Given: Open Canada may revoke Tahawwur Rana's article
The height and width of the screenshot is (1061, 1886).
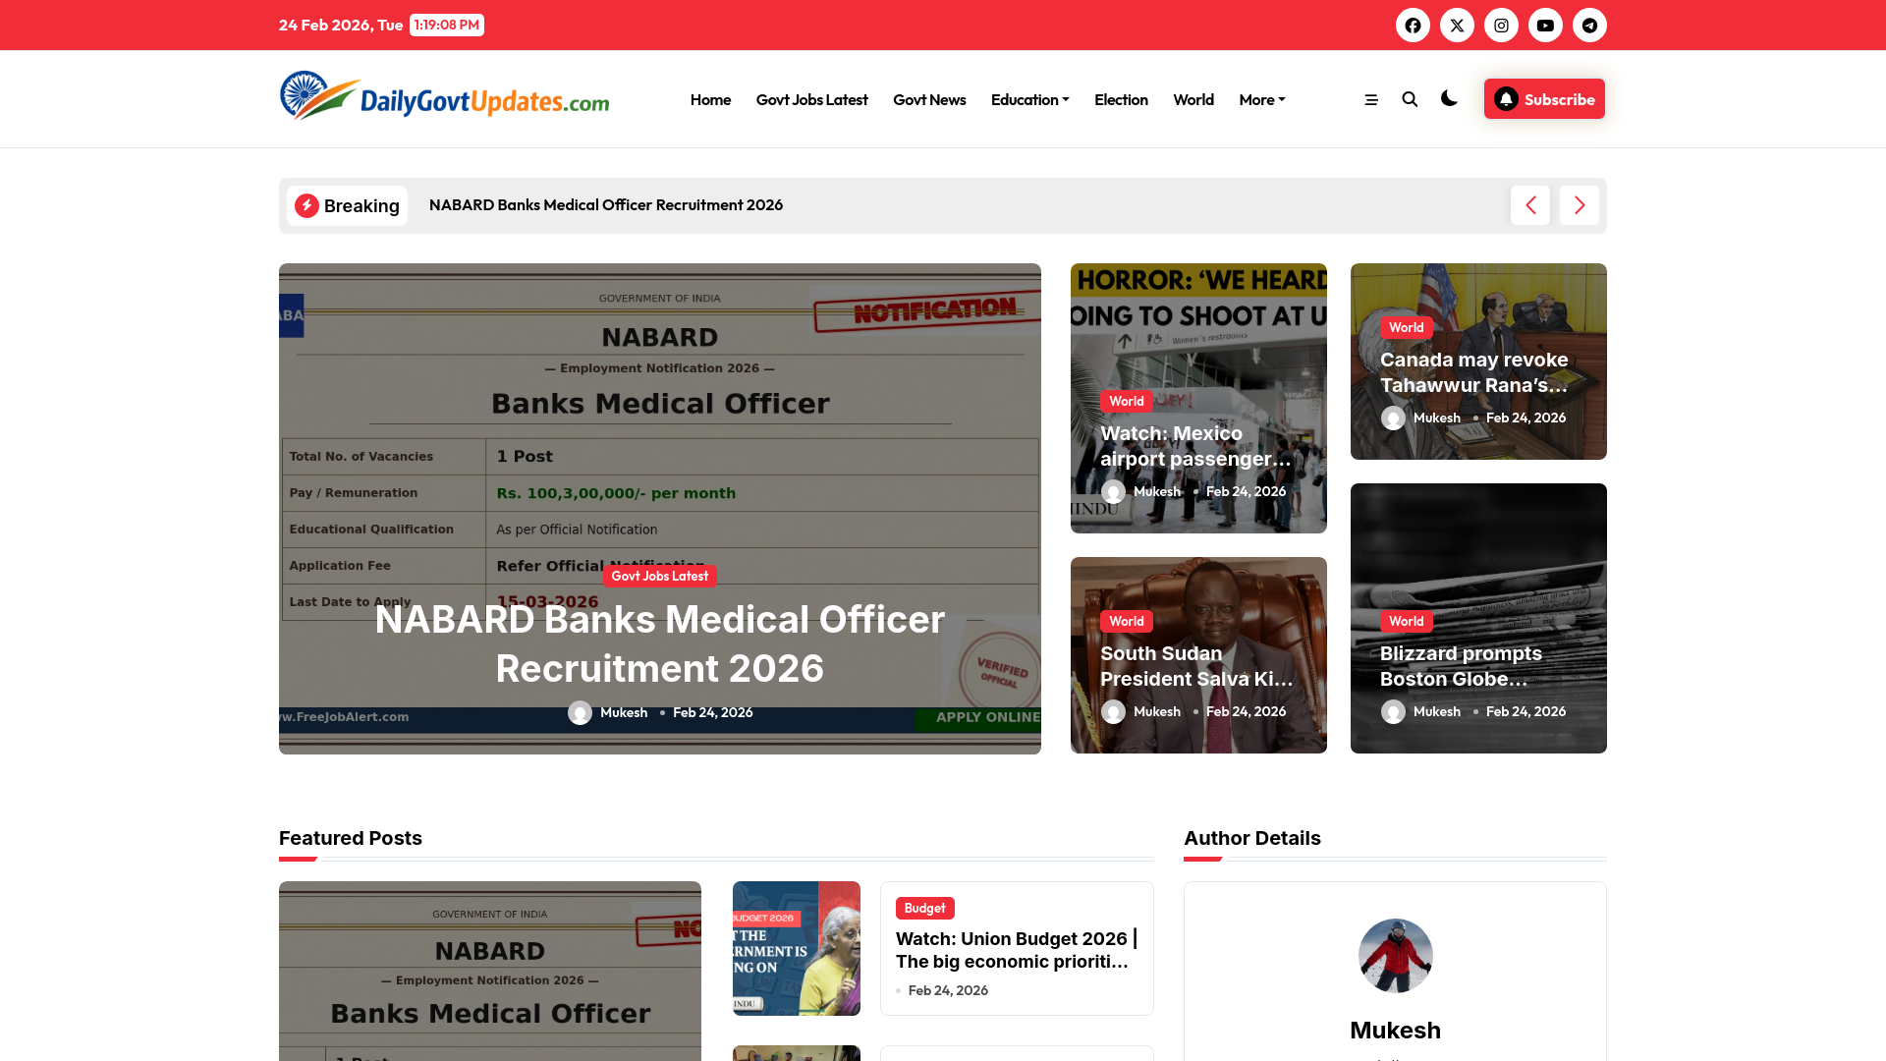Looking at the screenshot, I should pyautogui.click(x=1474, y=372).
